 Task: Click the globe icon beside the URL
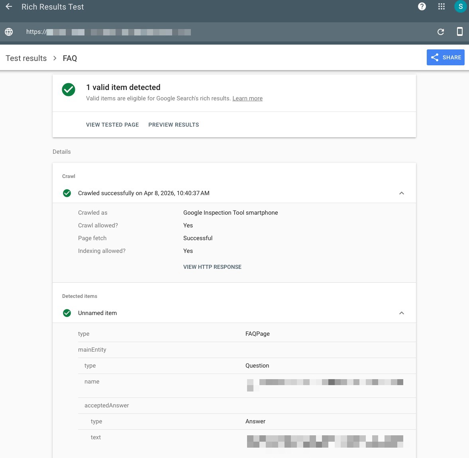[x=9, y=32]
